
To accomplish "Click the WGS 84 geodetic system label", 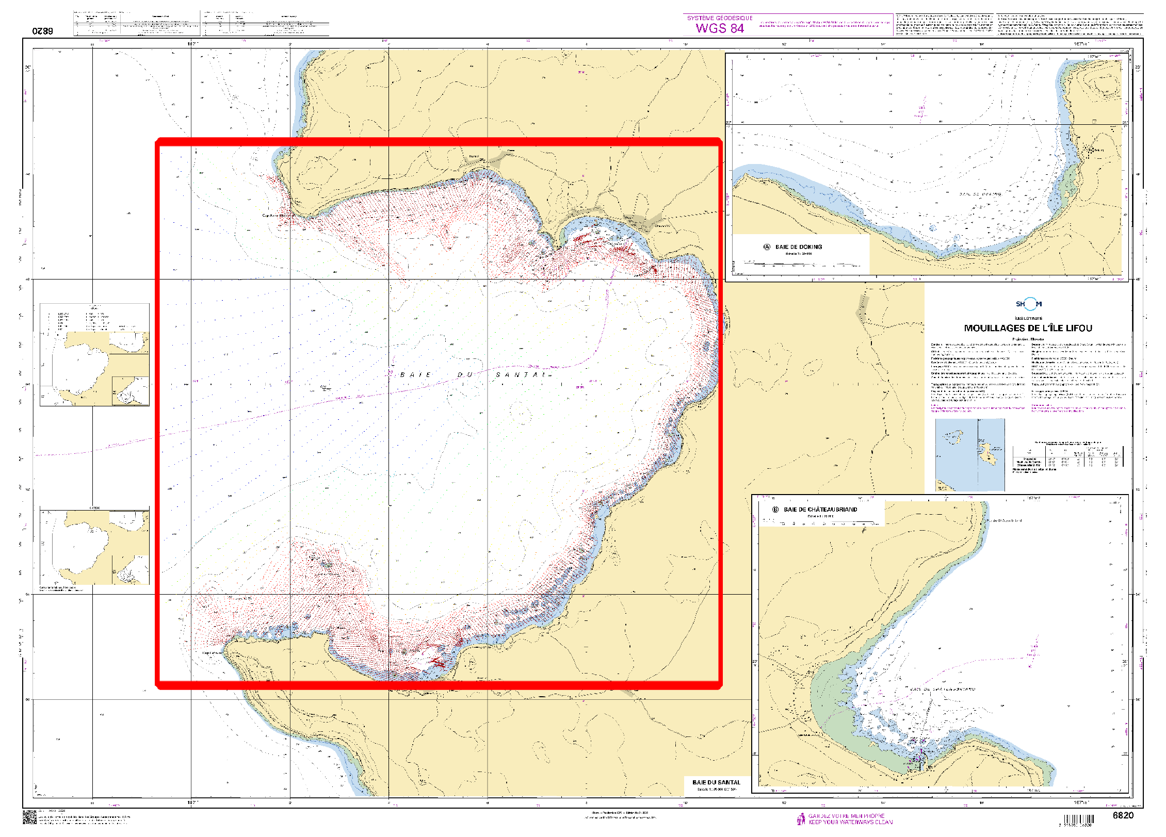I will coord(720,28).
